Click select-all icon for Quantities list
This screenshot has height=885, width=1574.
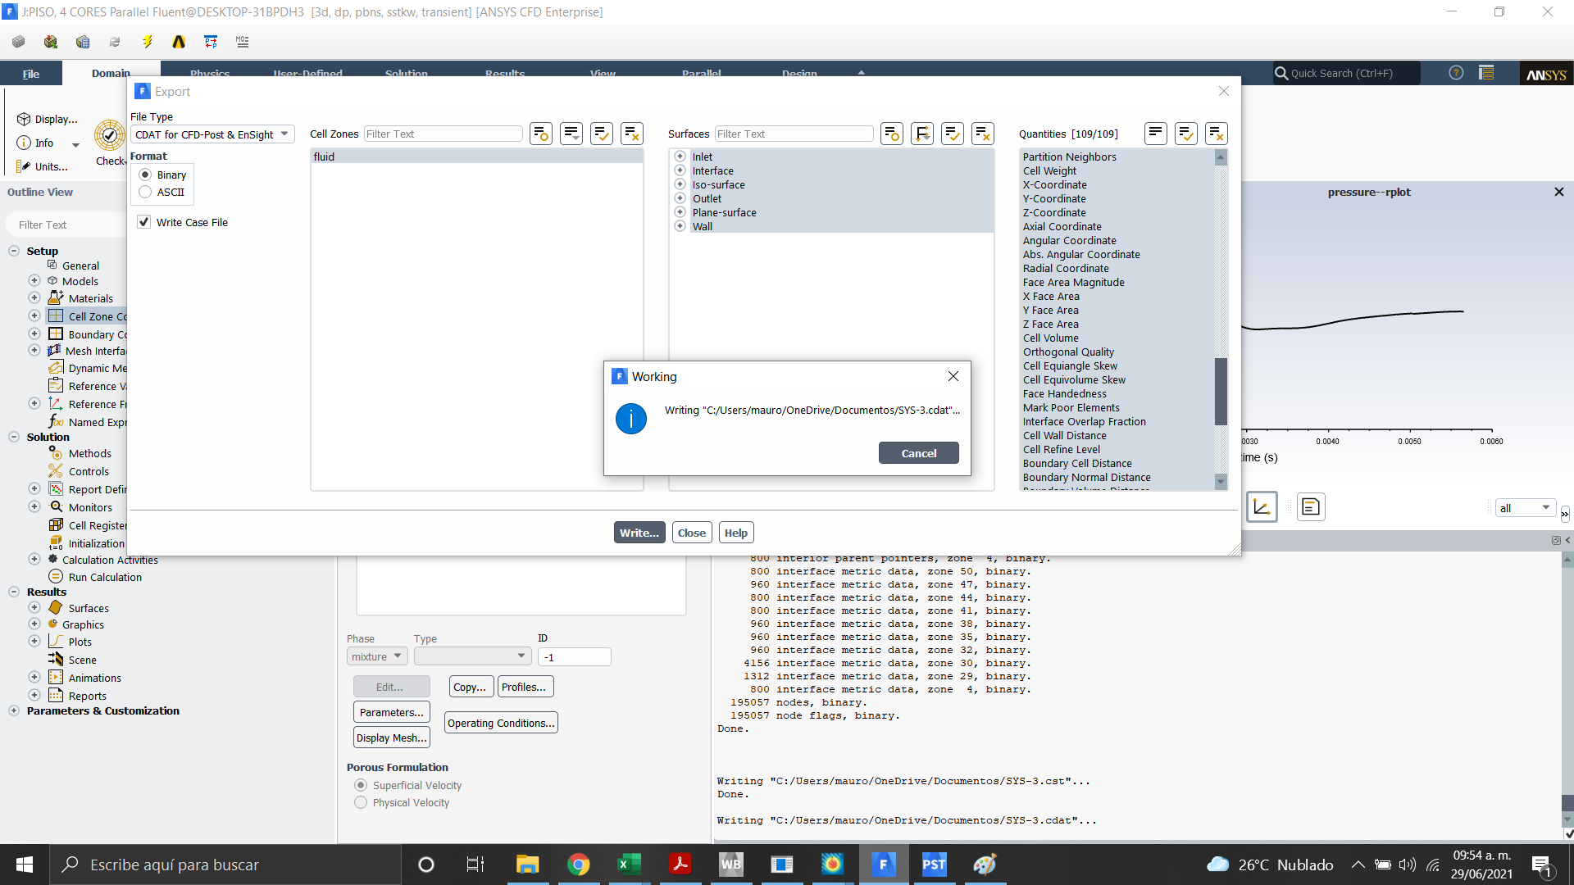[x=1185, y=134]
